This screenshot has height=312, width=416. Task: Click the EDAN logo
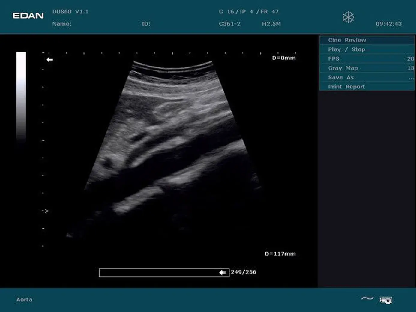[x=28, y=16]
